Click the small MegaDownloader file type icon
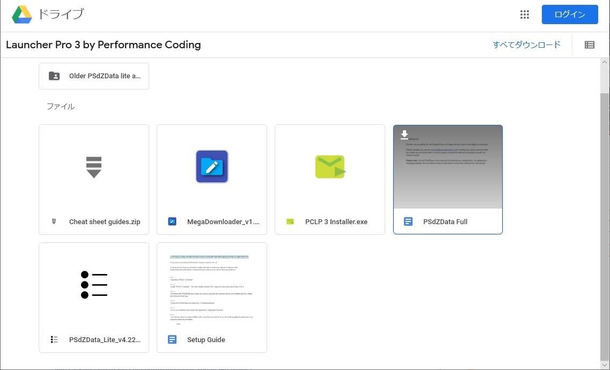This screenshot has width=610, height=370. (x=172, y=221)
